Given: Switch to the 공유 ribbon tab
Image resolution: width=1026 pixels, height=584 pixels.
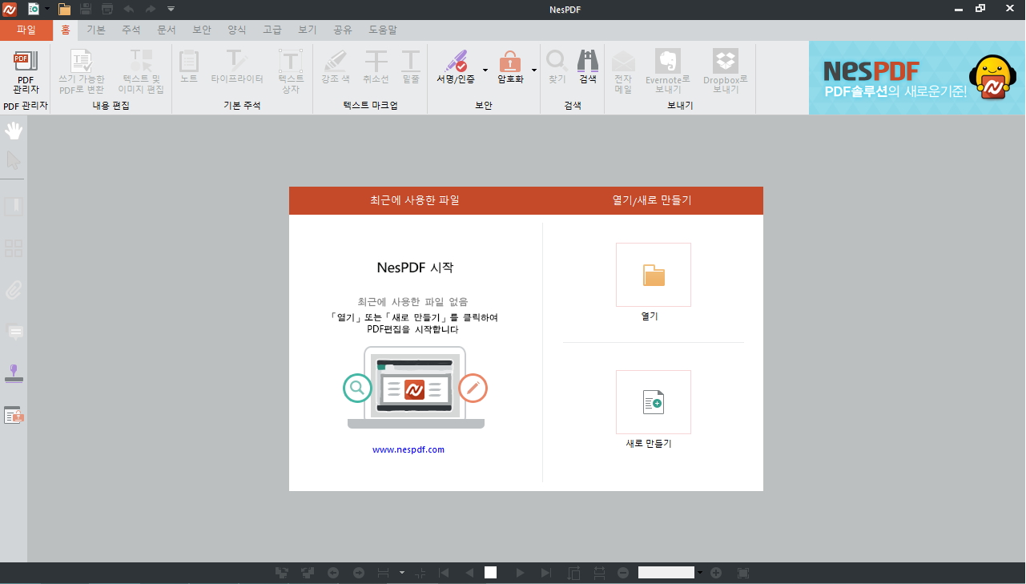Looking at the screenshot, I should click(x=342, y=30).
